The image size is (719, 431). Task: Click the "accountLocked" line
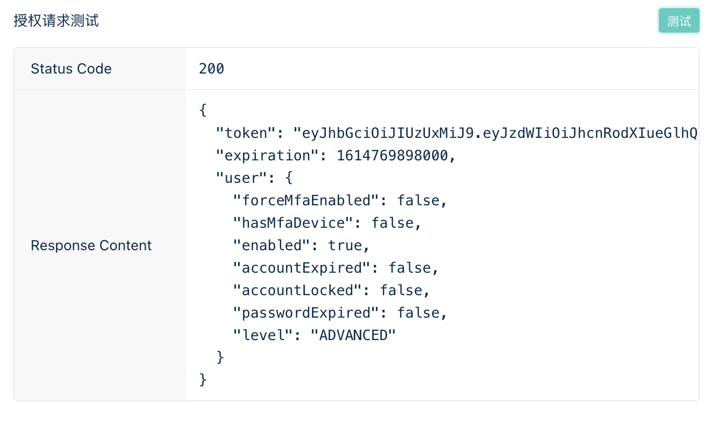(x=331, y=291)
